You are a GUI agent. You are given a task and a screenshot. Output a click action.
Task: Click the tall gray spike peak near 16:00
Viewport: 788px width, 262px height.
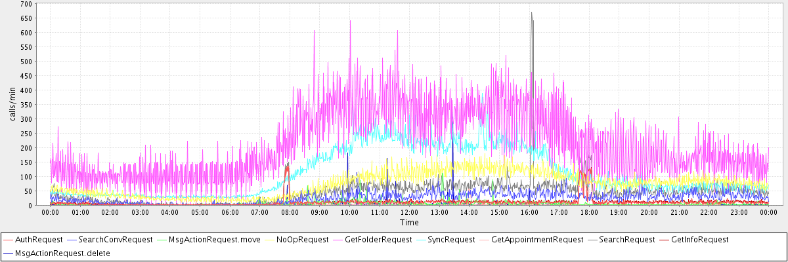(x=531, y=13)
